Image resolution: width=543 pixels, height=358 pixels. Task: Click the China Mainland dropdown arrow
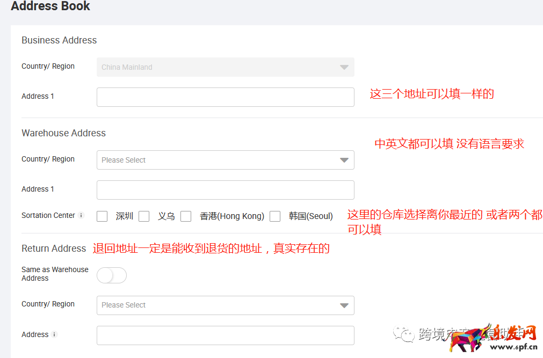(x=343, y=67)
